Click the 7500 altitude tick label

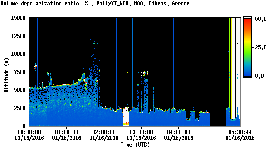[x=20, y=72]
